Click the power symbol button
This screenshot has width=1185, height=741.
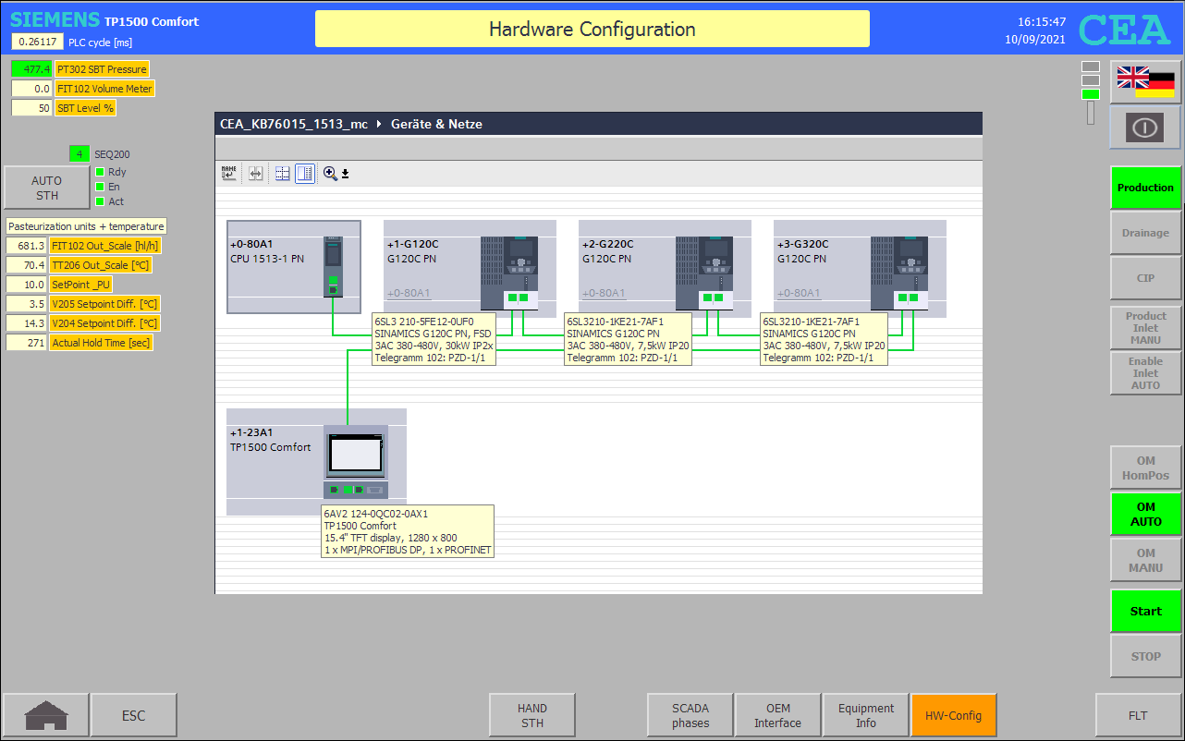click(1145, 128)
